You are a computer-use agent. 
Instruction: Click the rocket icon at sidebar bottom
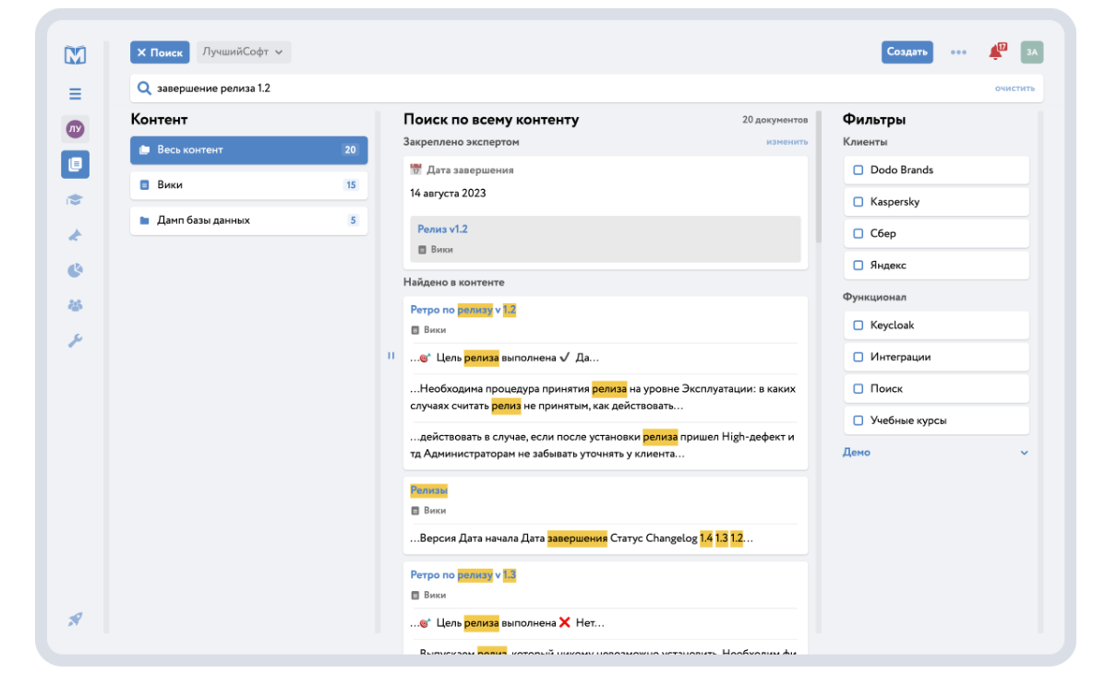[x=75, y=620]
